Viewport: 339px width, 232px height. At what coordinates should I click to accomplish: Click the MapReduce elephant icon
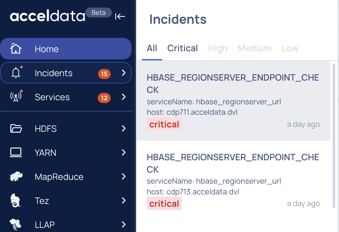16,176
